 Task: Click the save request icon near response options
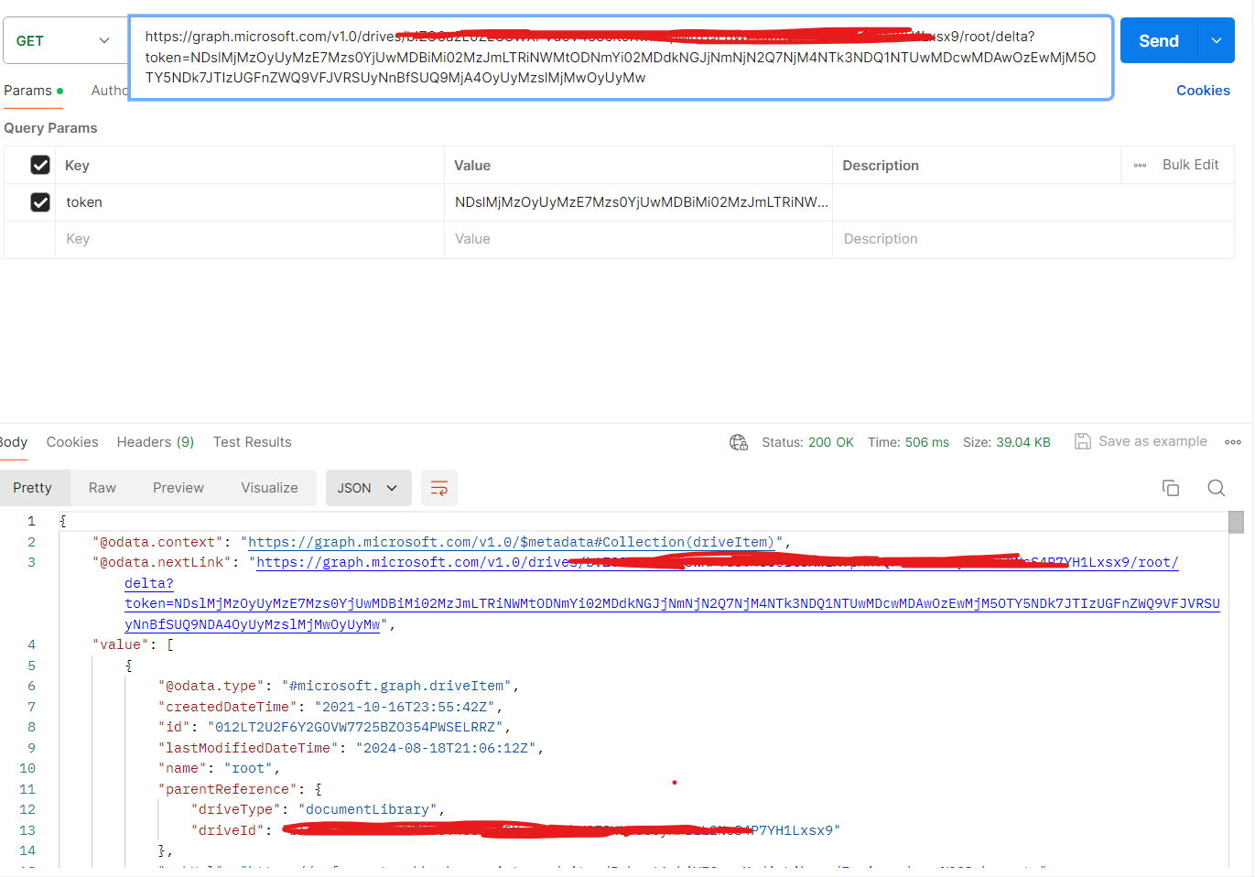coord(1081,441)
